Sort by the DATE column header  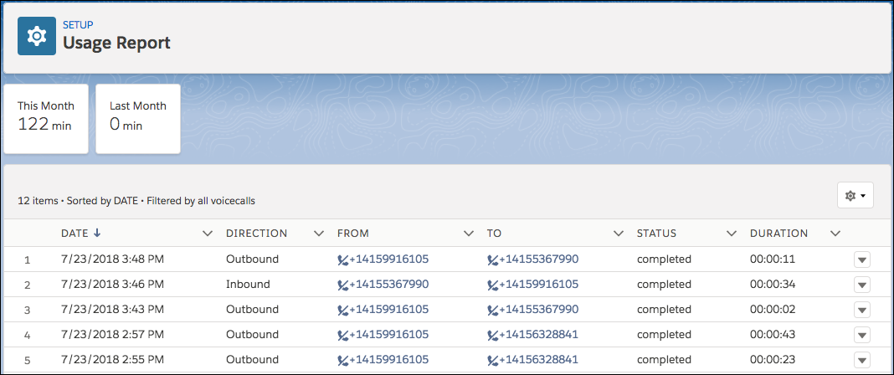click(74, 233)
